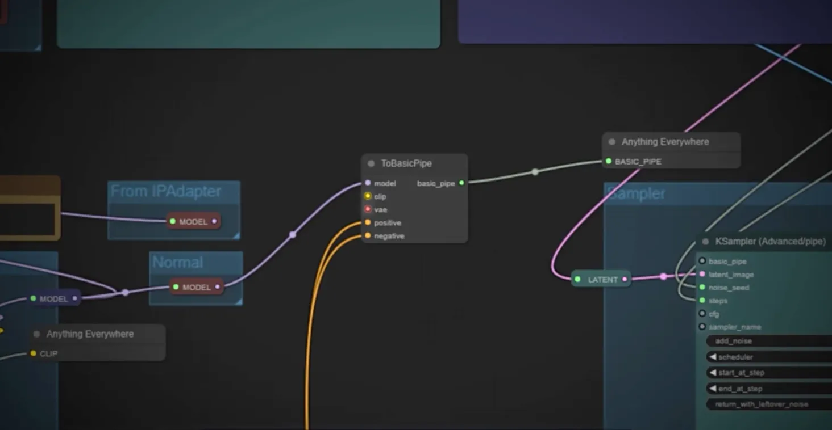Collapse the ToBasicPipe node using its title dot
This screenshot has height=430, width=832.
tap(371, 163)
